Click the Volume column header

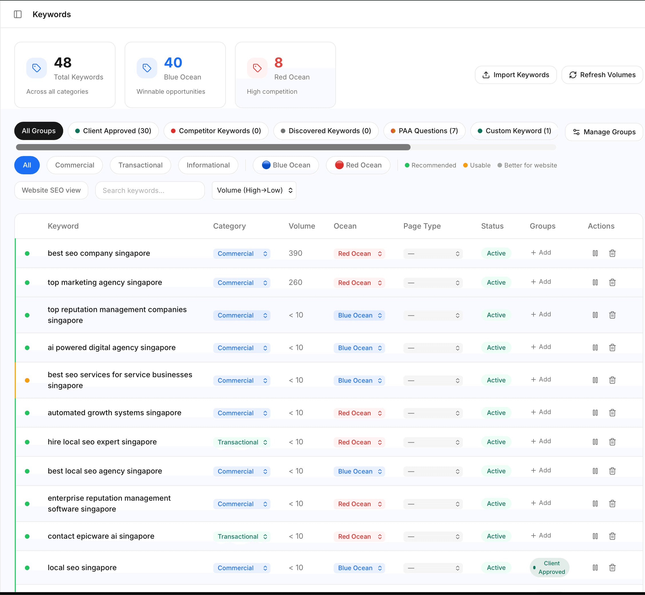click(302, 226)
